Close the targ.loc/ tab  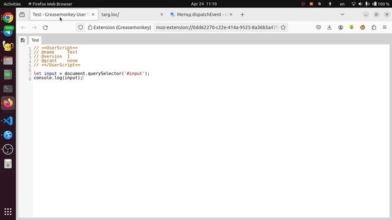tap(162, 15)
